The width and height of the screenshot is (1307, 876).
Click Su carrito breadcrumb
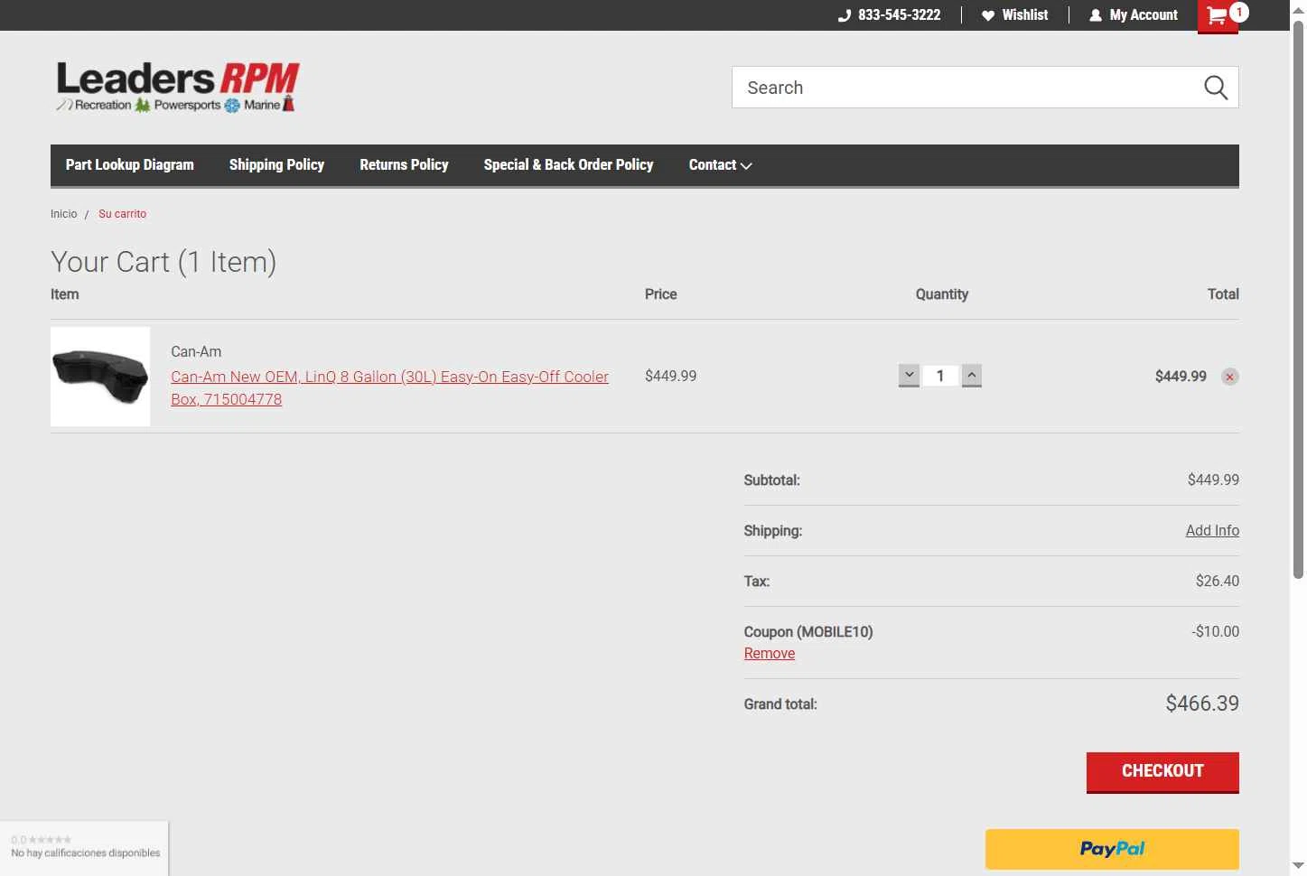click(x=122, y=214)
